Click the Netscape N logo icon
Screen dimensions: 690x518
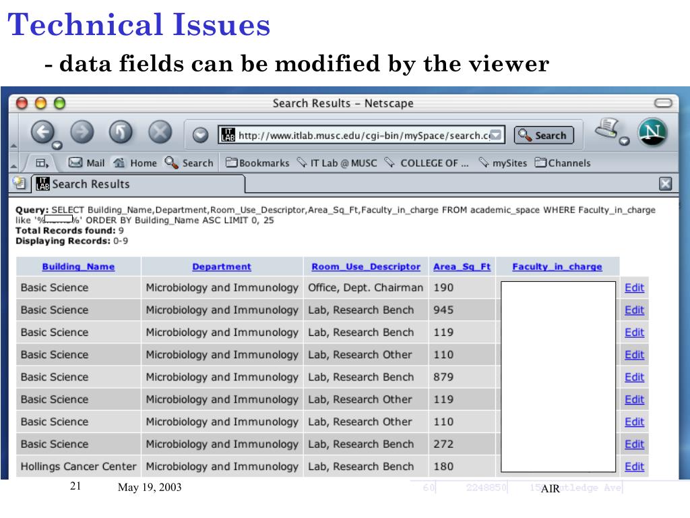tap(652, 132)
